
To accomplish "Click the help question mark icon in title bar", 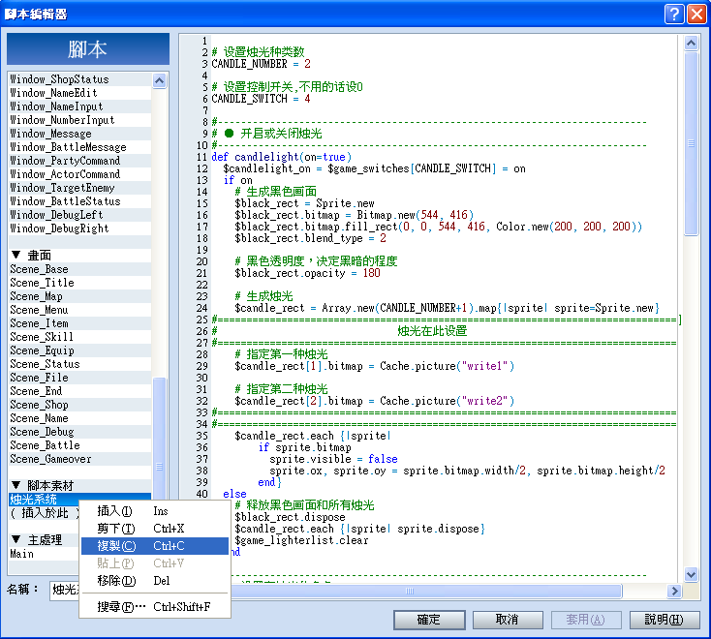I will pos(674,15).
